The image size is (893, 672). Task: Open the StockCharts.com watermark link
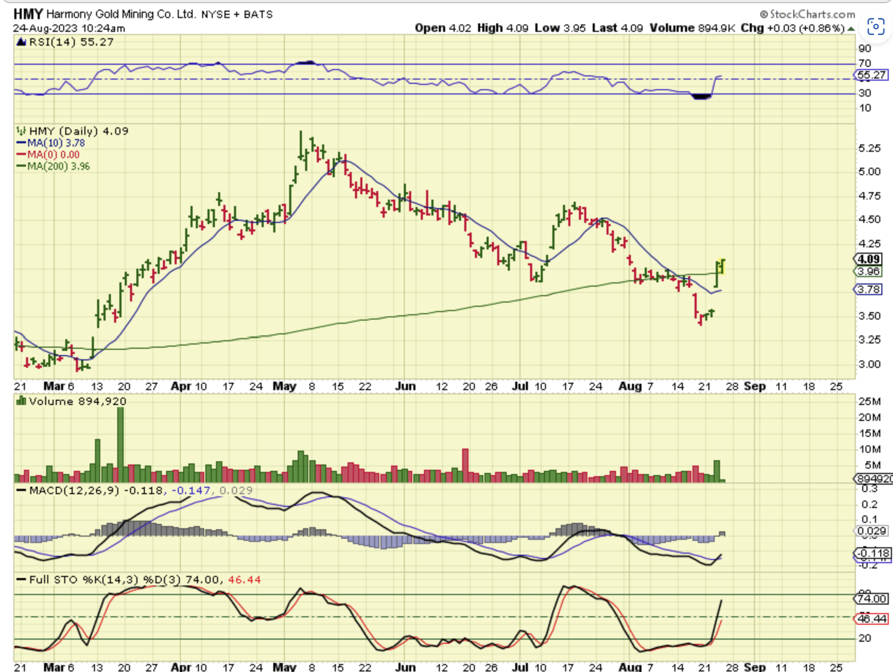tap(812, 14)
